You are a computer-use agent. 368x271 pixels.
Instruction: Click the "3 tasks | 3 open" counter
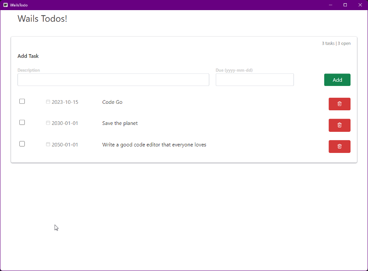pyautogui.click(x=336, y=43)
